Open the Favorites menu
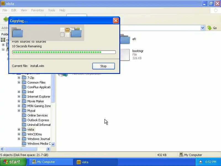221x166 pixels. (x=37, y=10)
